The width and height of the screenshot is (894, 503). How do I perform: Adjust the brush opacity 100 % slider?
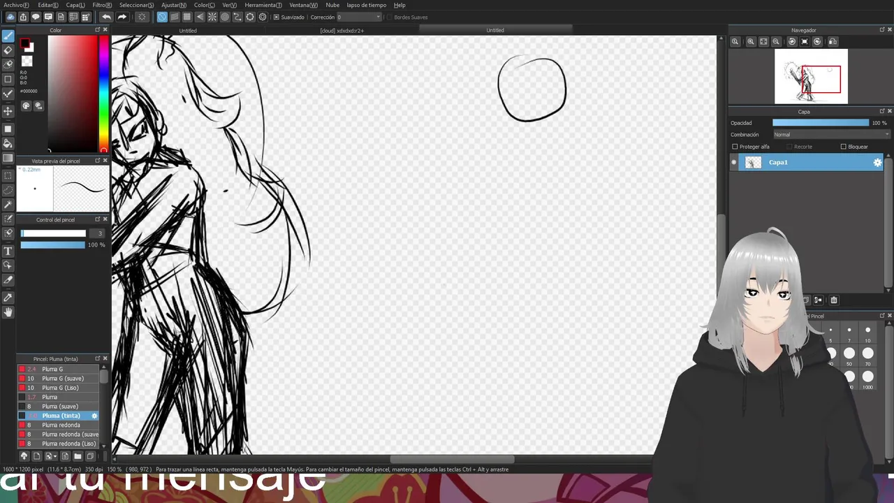(x=53, y=245)
